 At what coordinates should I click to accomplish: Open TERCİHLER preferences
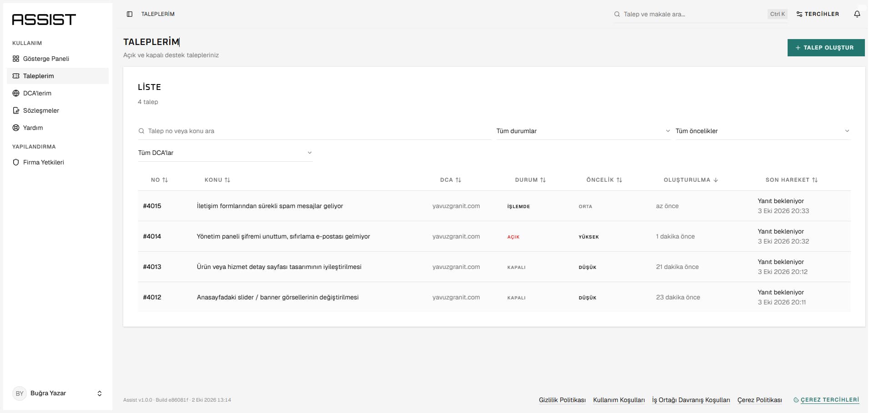point(818,14)
